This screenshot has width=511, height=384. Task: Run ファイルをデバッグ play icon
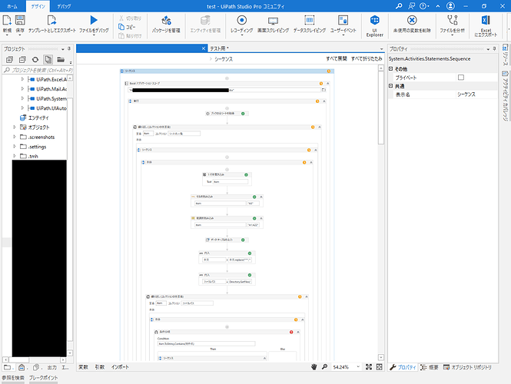point(94,21)
